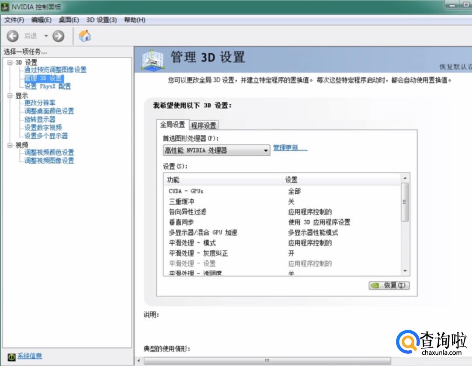Select the 平滑处理 - 灰度纠正 row
The height and width of the screenshot is (366, 472).
pyautogui.click(x=282, y=253)
